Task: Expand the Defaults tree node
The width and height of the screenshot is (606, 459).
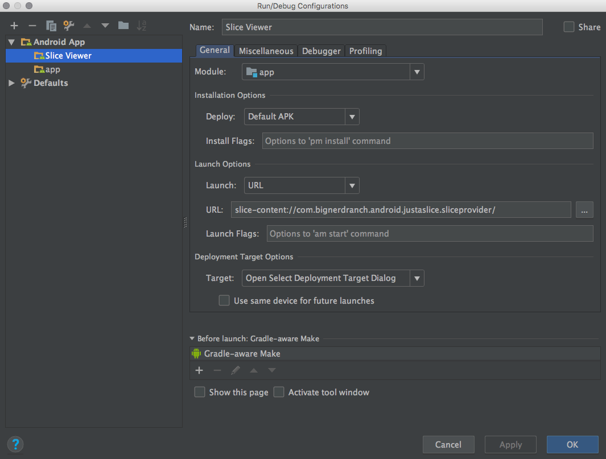Action: click(x=11, y=82)
